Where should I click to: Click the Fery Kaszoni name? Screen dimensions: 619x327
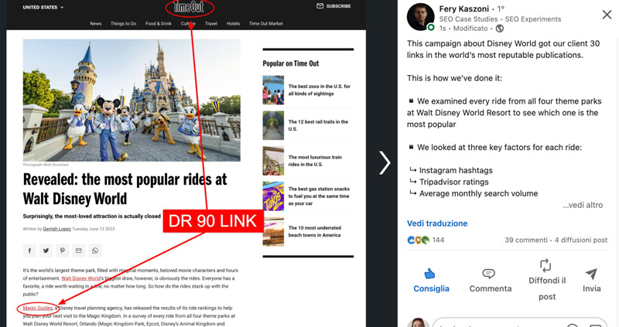tap(463, 9)
